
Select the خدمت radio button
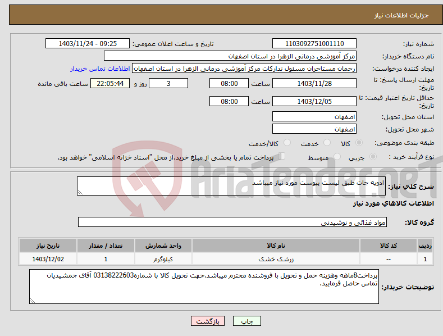coord(327,143)
